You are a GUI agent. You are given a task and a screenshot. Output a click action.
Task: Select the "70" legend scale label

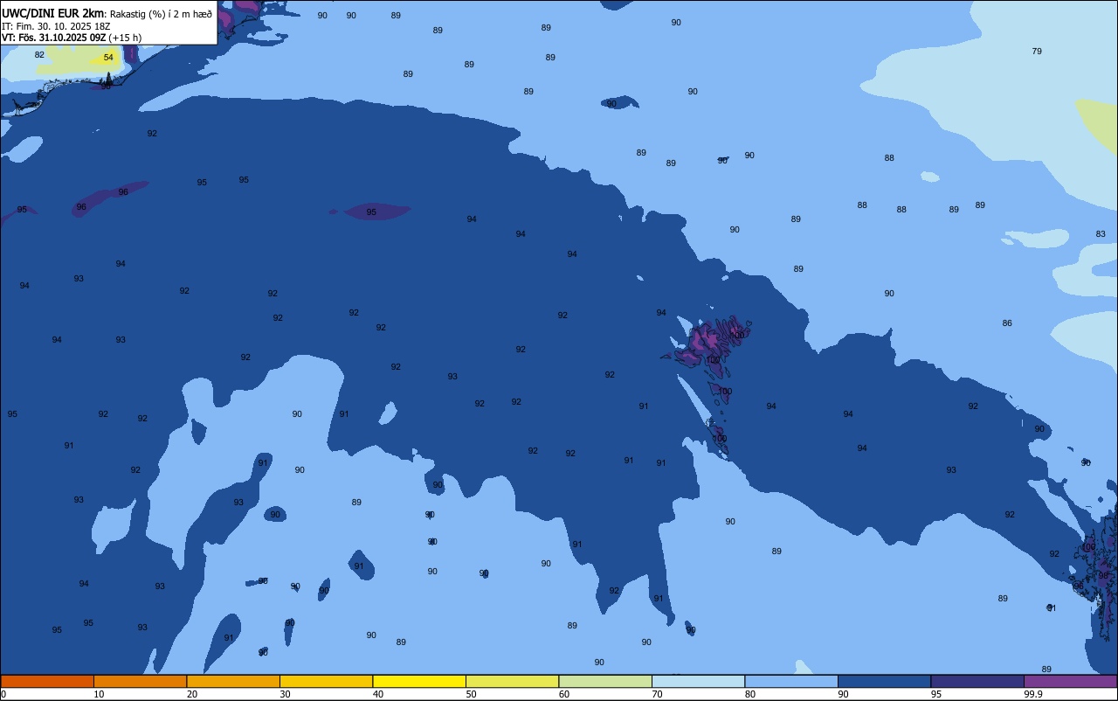(x=657, y=694)
